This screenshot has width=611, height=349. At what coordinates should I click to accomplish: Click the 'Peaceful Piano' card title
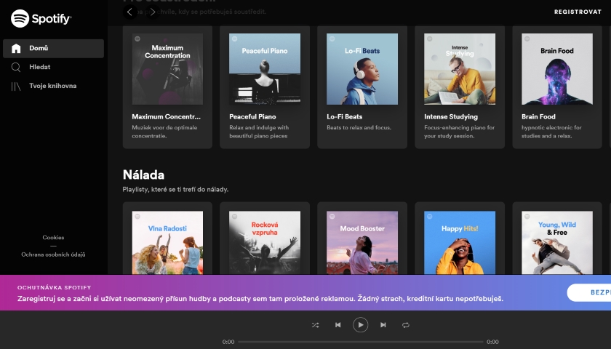252,116
